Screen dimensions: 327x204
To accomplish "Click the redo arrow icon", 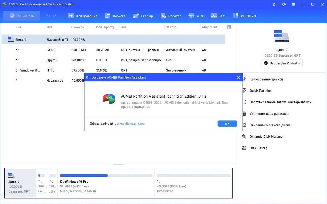I will pos(55,16).
